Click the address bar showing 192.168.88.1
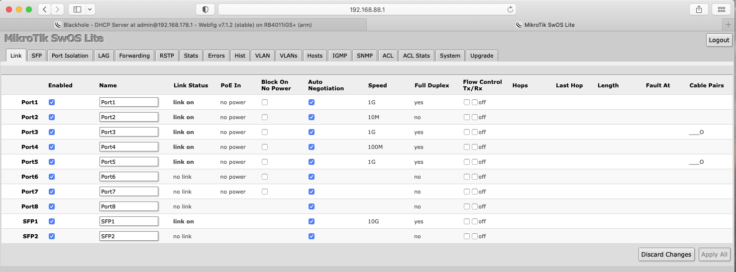This screenshot has height=272, width=736. tap(367, 9)
